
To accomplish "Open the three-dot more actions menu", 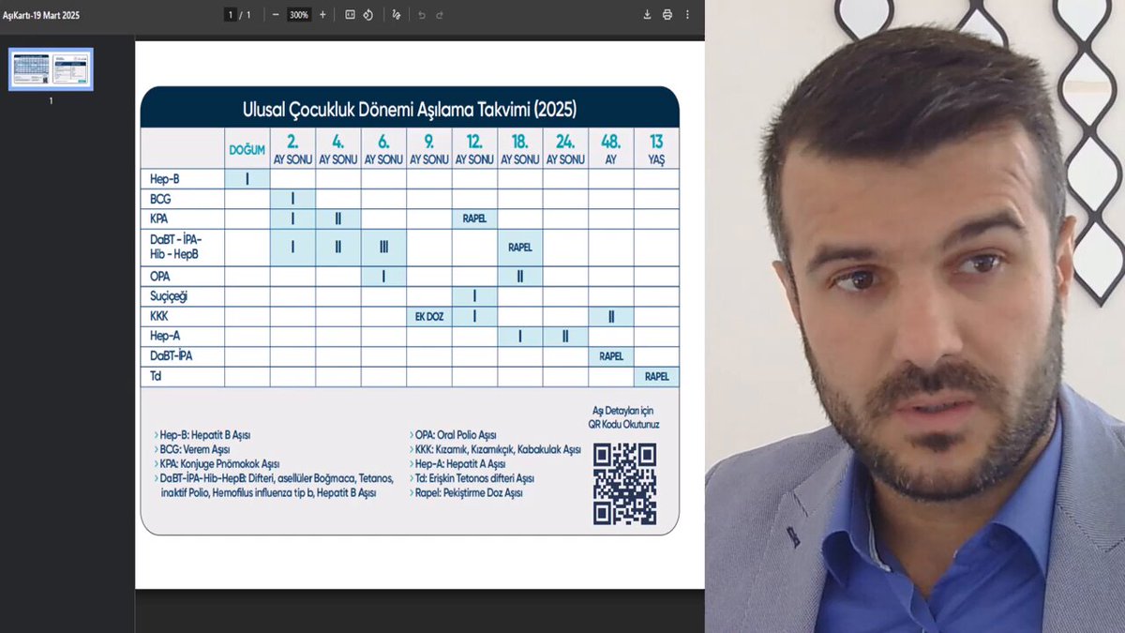I will [688, 15].
